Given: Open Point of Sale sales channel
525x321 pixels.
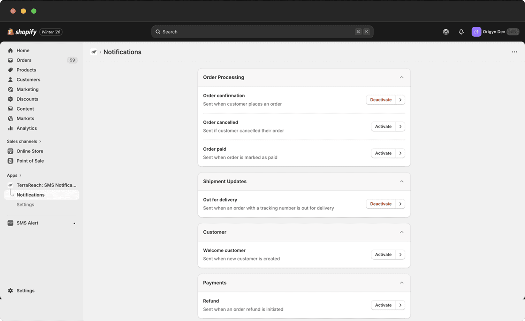Looking at the screenshot, I should (30, 161).
